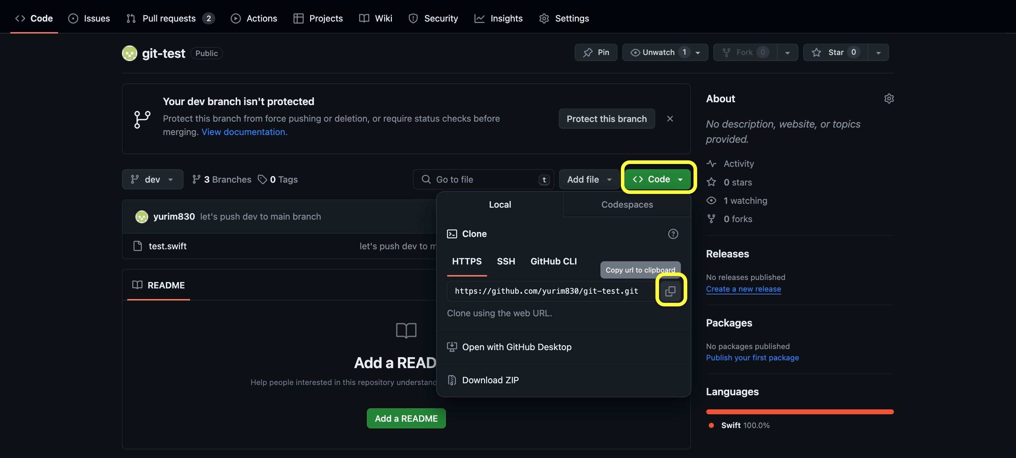The height and width of the screenshot is (458, 1016).
Task: Dismiss the branch protection banner
Action: (x=670, y=118)
